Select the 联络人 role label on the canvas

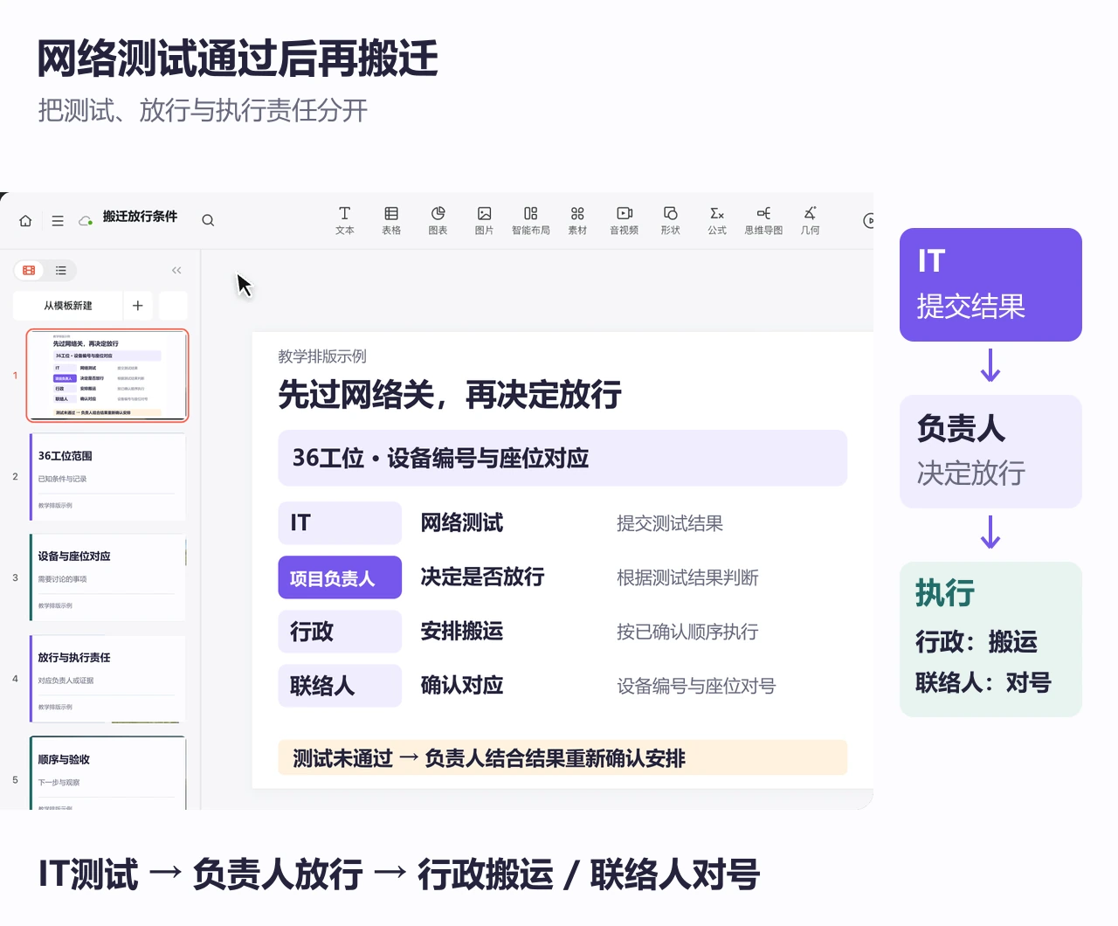[x=340, y=686]
